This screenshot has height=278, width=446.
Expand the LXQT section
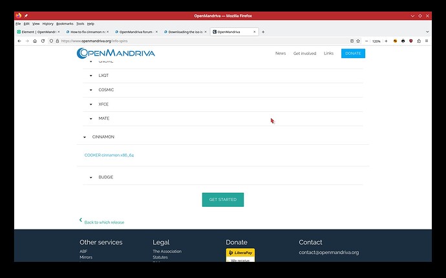[223, 76]
